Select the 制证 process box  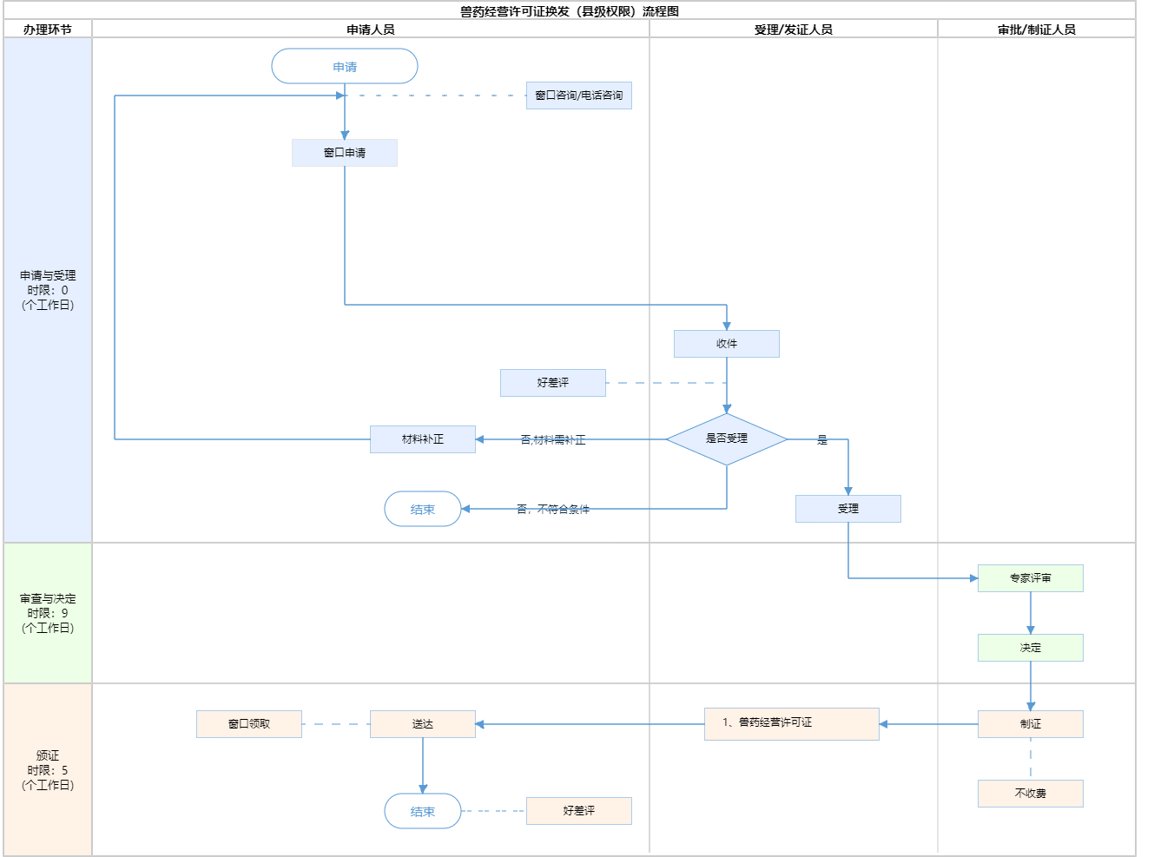[x=1030, y=724]
